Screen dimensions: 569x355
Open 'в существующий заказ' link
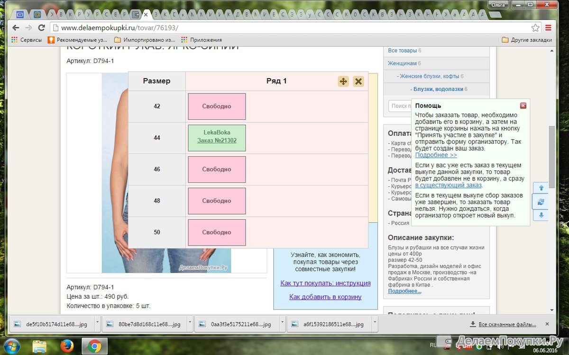click(x=448, y=185)
